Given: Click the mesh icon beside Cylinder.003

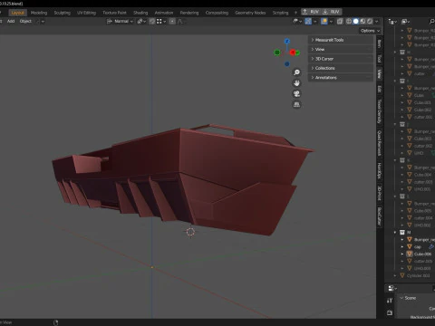Looking at the screenshot, I should (402, 275).
